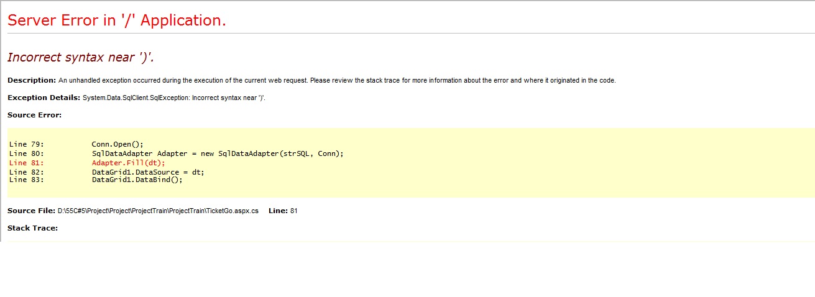Click the DataGrid1.DataSource = dt; code line

[x=148, y=172]
